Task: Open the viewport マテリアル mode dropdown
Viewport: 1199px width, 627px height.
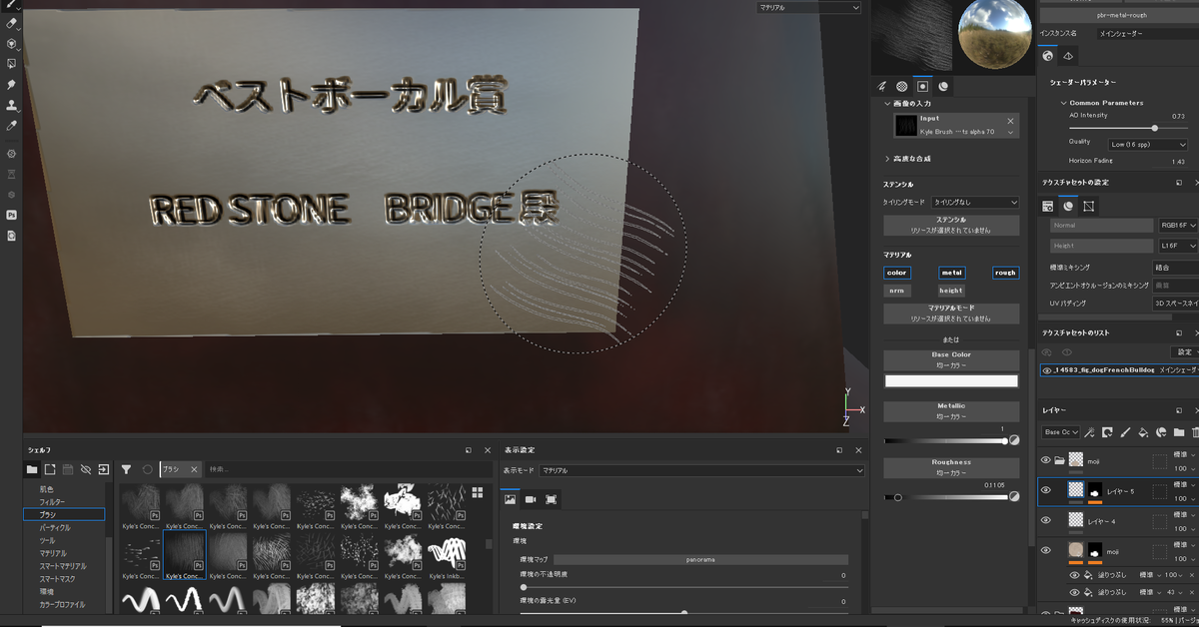Action: coord(808,7)
